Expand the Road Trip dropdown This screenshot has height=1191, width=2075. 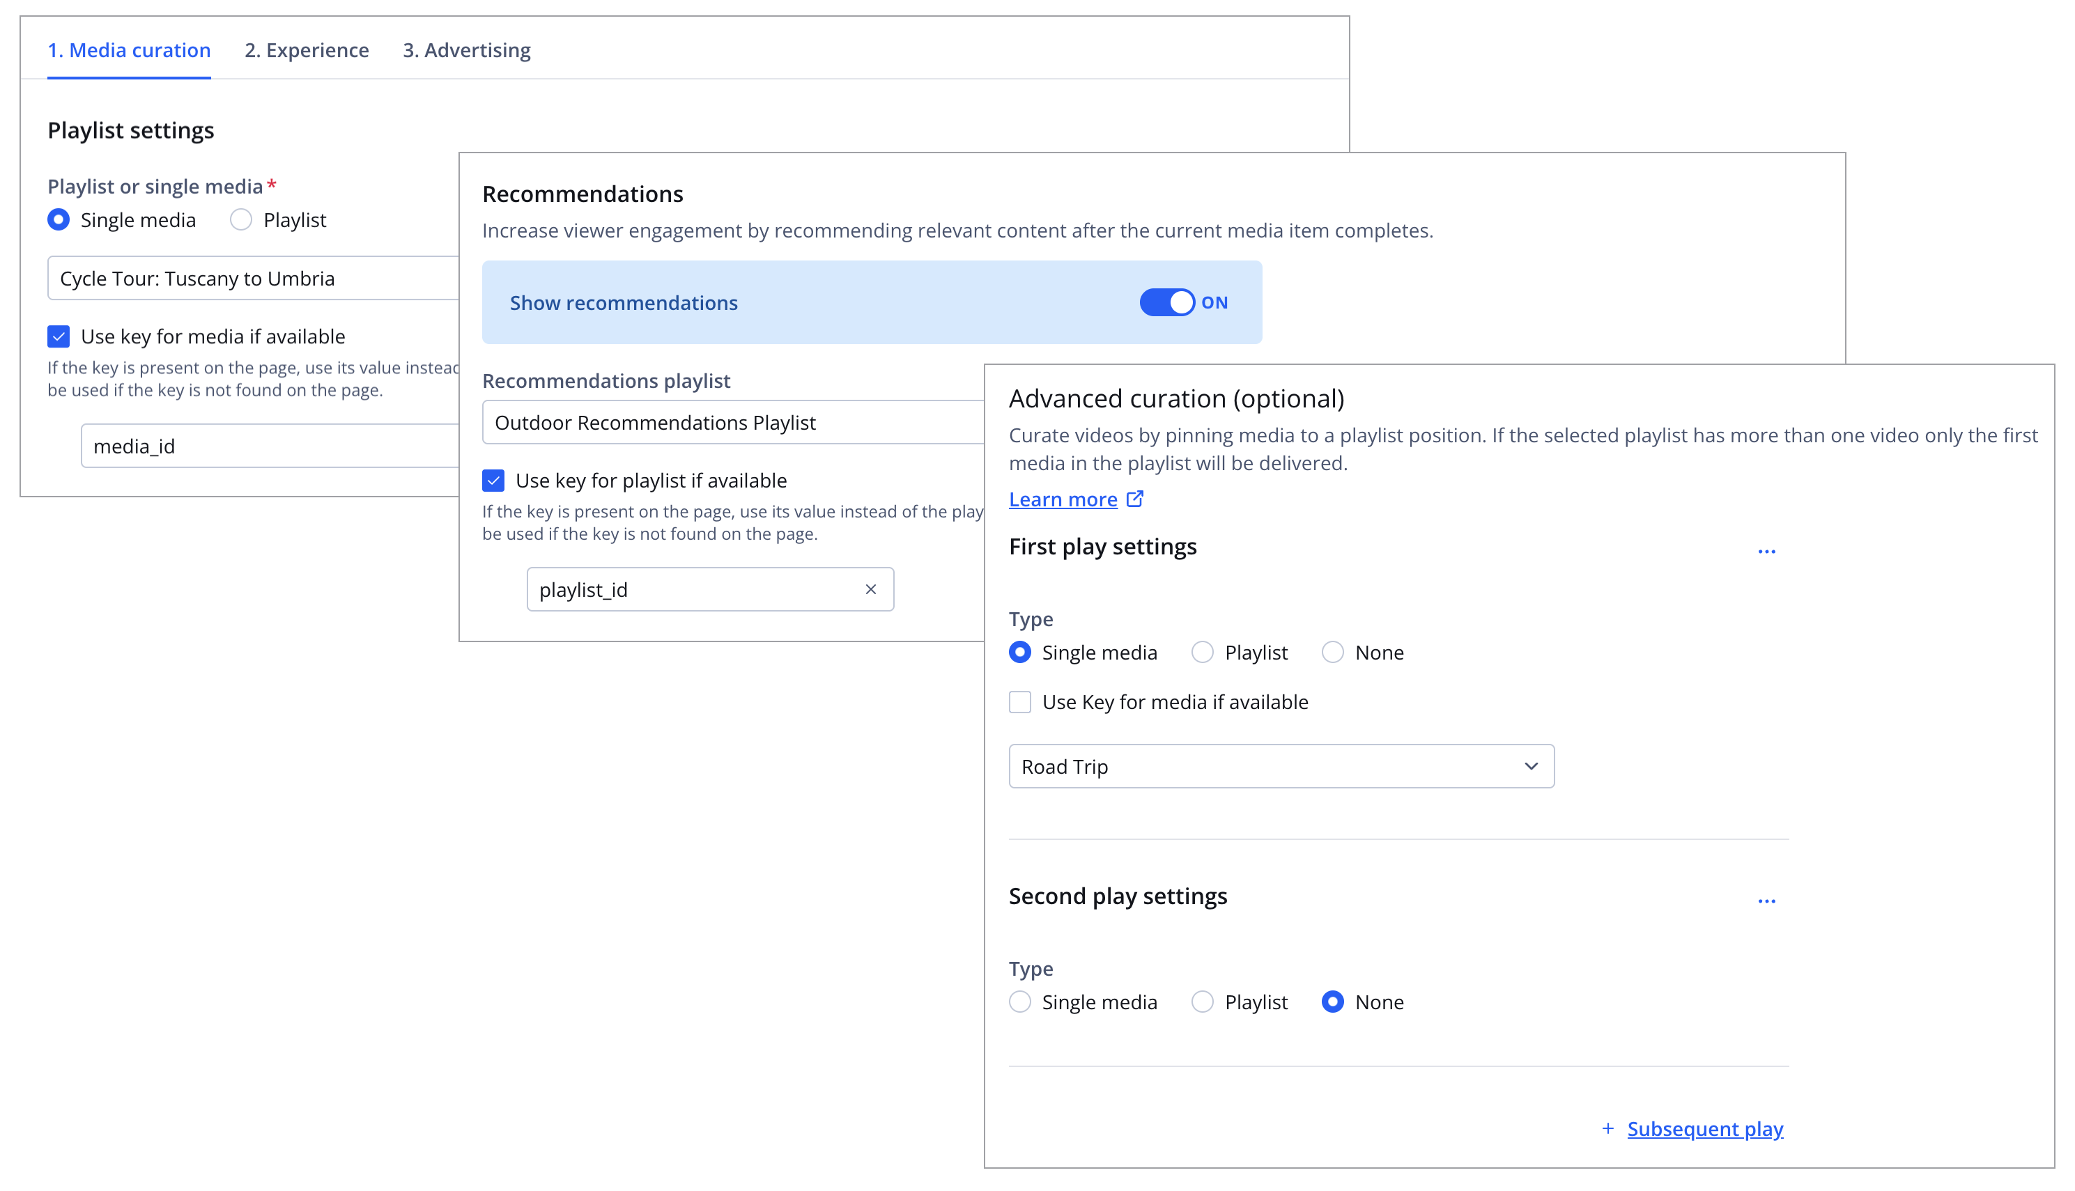1281,766
